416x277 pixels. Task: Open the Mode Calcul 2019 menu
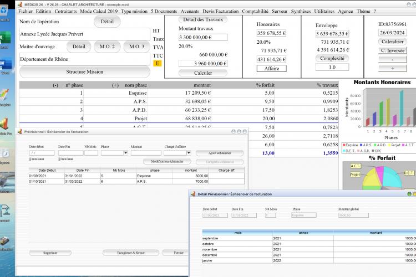click(x=99, y=12)
